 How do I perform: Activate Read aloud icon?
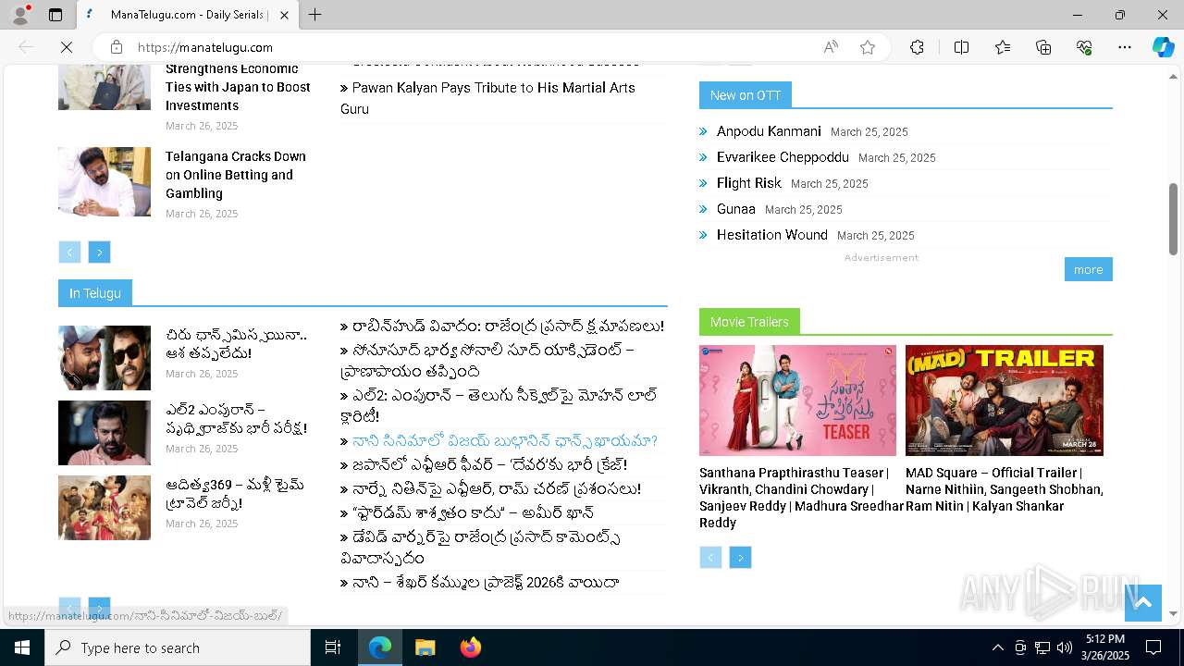(831, 47)
